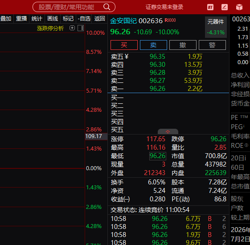Click the 109.17 price axis marker
The height and width of the screenshot is (245, 250).
[x=96, y=136]
